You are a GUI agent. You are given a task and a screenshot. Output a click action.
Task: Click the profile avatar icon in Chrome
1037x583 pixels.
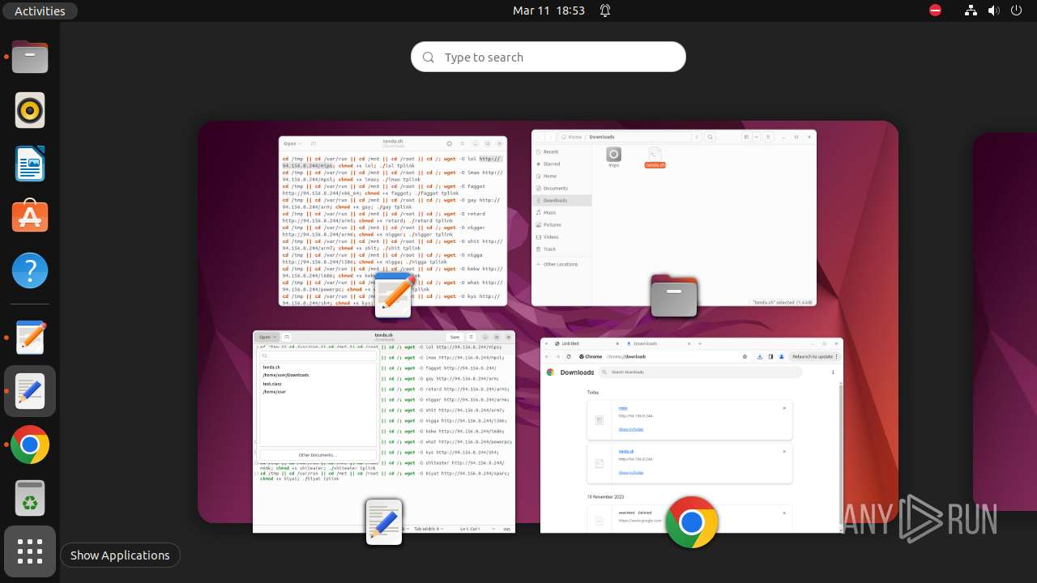781,356
